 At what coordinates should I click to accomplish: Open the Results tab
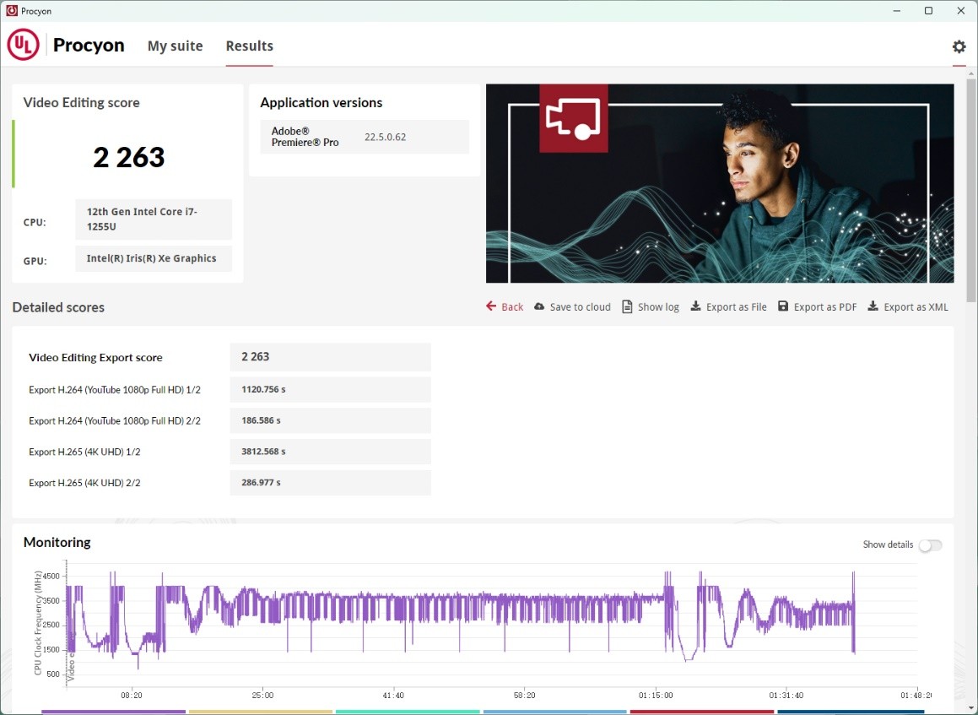tap(250, 46)
